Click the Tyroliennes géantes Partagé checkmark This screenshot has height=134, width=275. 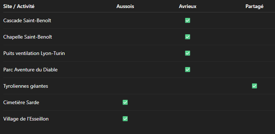pyautogui.click(x=254, y=86)
